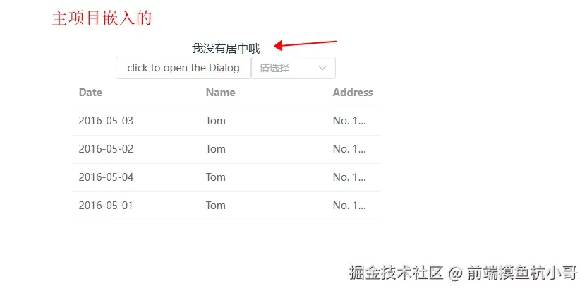Screen dimensions: 587x291
Task: Open the 请选择 dropdown select
Action: coord(293,68)
